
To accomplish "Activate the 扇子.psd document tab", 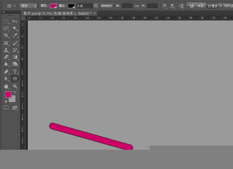I will click(x=57, y=14).
